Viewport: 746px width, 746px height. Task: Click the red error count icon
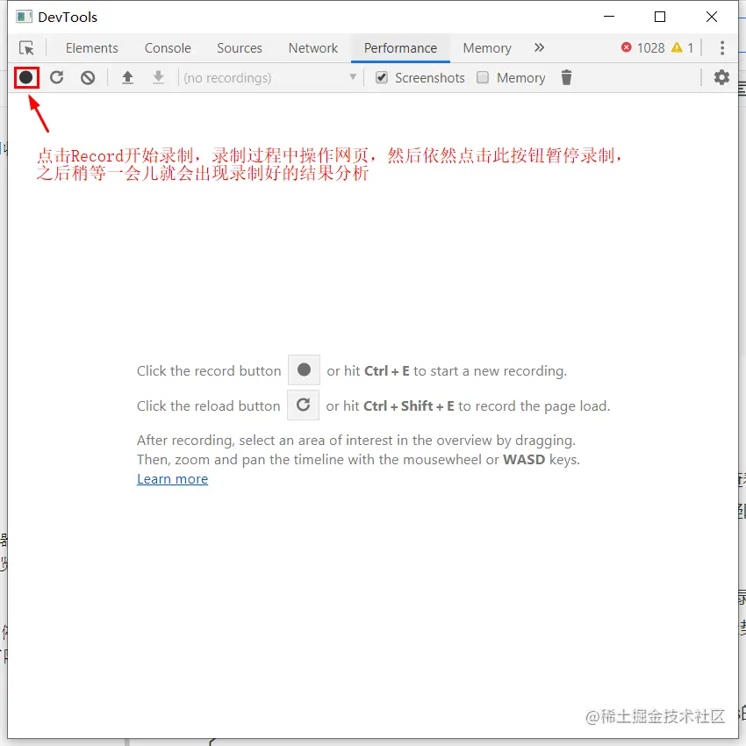click(x=626, y=47)
